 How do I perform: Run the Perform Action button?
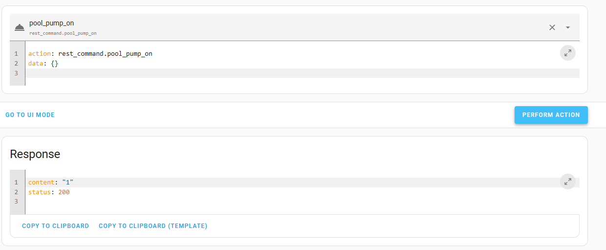(x=551, y=115)
